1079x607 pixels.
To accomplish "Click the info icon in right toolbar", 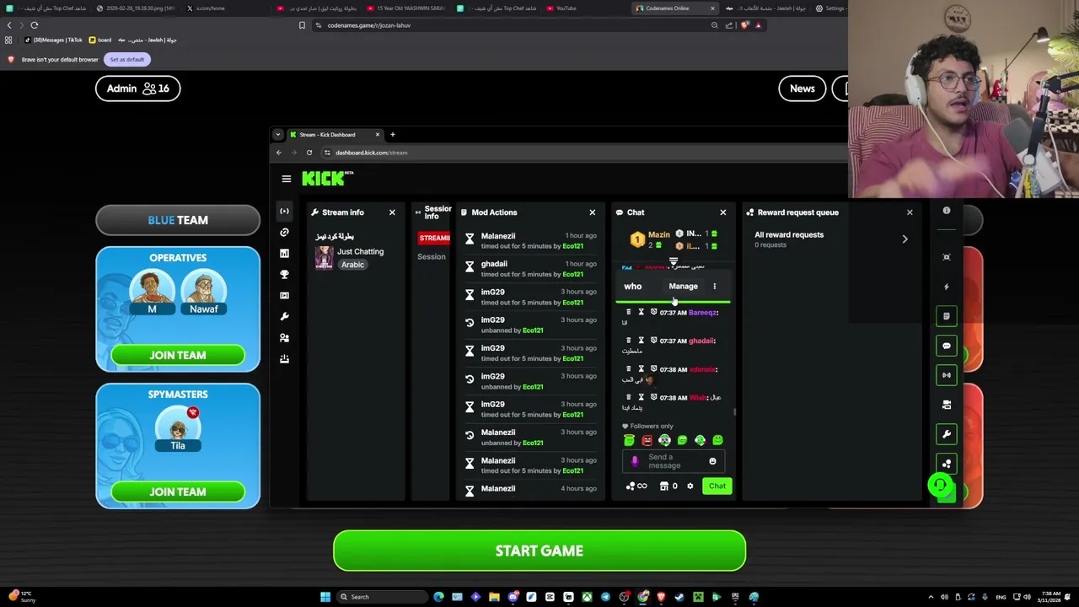I will pyautogui.click(x=946, y=211).
